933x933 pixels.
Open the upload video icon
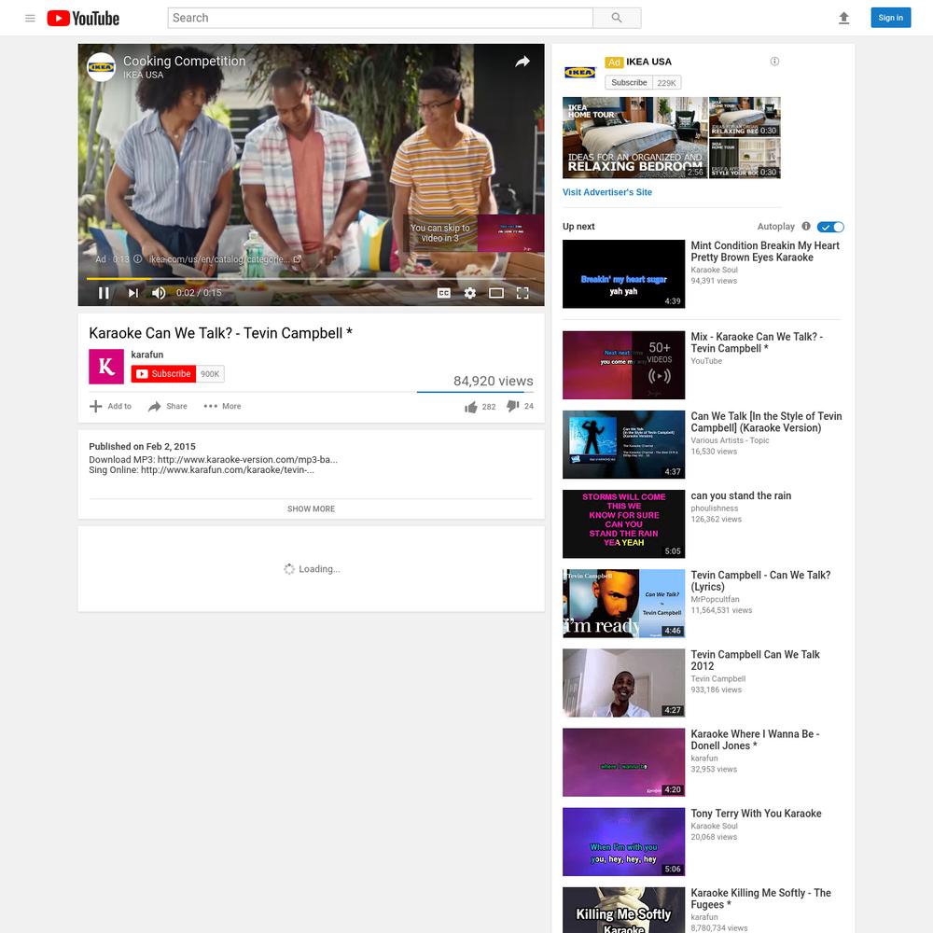(843, 18)
